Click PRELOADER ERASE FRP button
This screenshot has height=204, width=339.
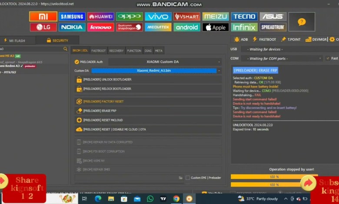148,111
